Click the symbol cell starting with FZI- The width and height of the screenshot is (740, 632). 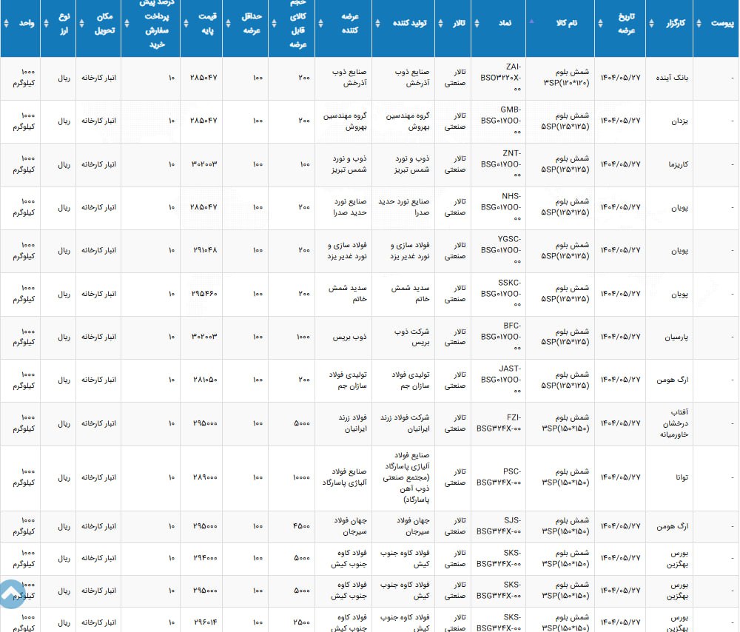pyautogui.click(x=499, y=423)
